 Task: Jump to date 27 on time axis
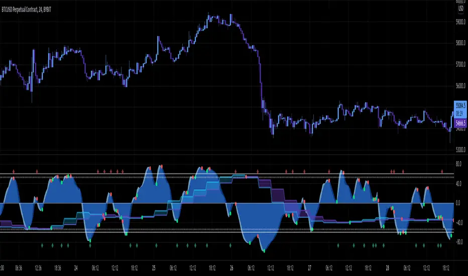(309, 268)
